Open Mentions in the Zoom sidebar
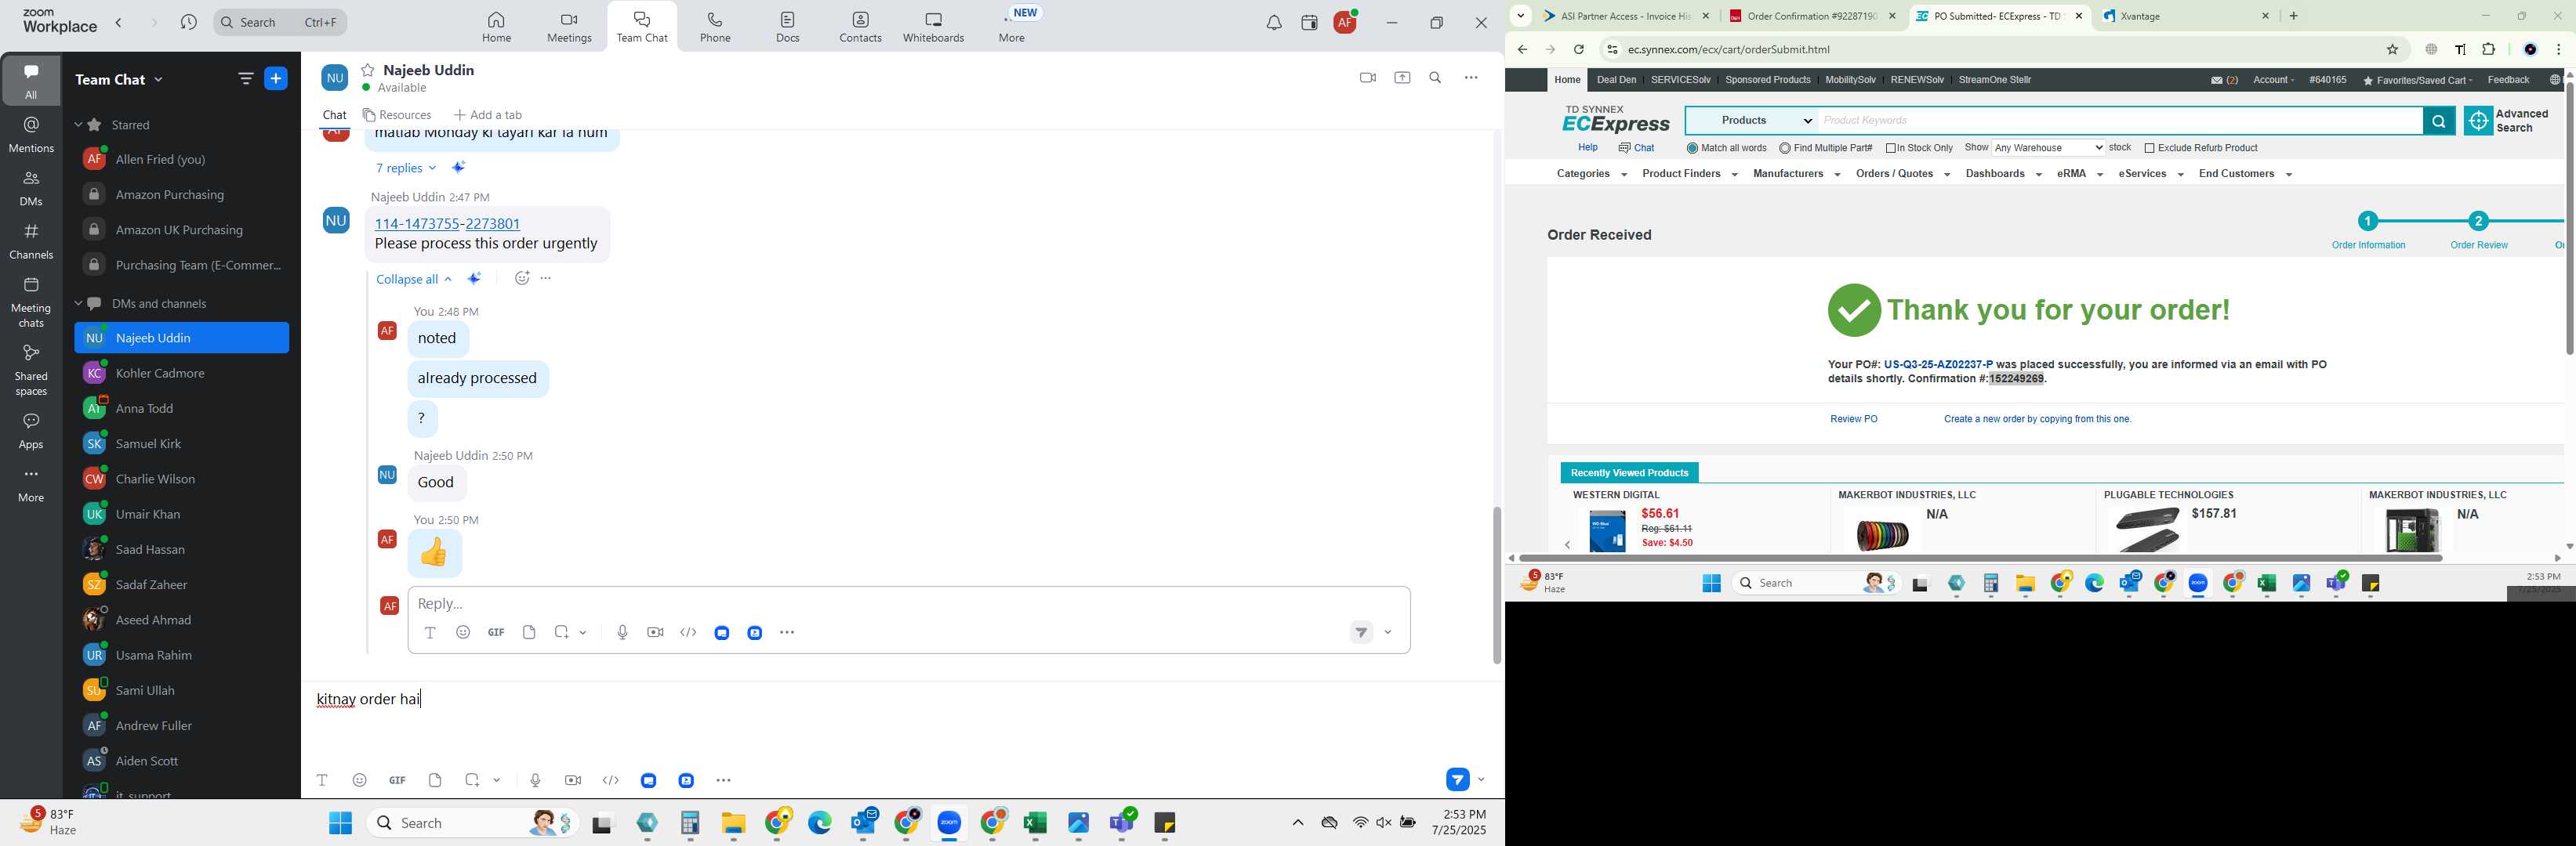Viewport: 2576px width, 846px height. coord(31,135)
